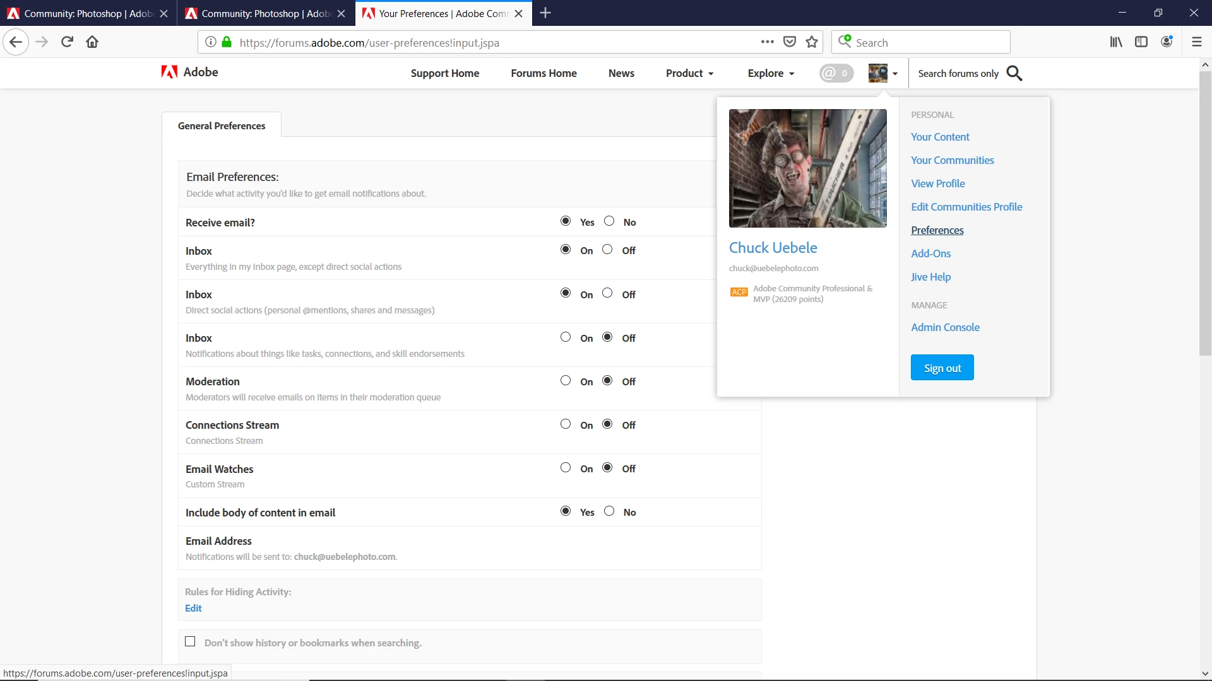Viewport: 1212px width, 681px height.
Task: Click the Sign out button
Action: tap(942, 368)
